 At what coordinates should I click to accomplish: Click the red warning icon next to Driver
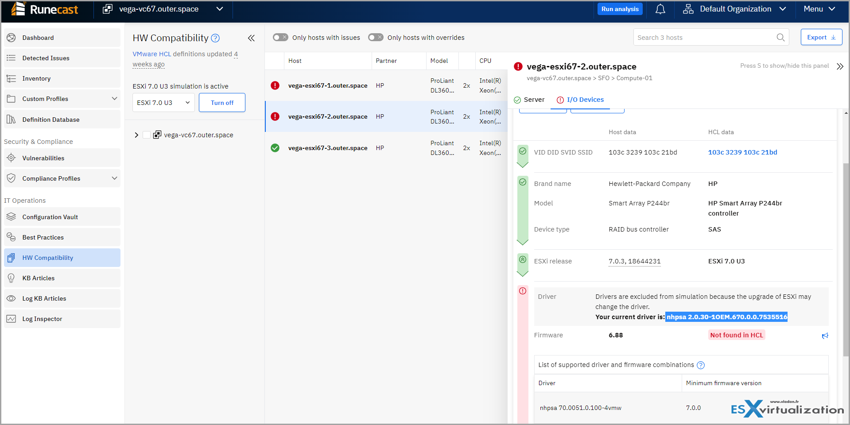[523, 291]
